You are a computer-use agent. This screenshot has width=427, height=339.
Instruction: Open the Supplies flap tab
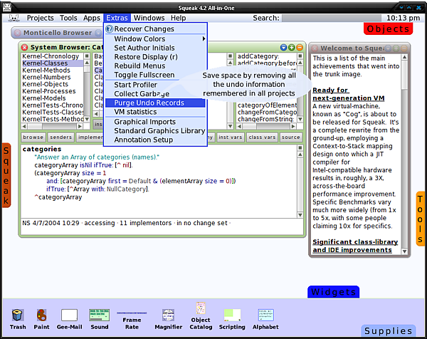click(x=388, y=331)
